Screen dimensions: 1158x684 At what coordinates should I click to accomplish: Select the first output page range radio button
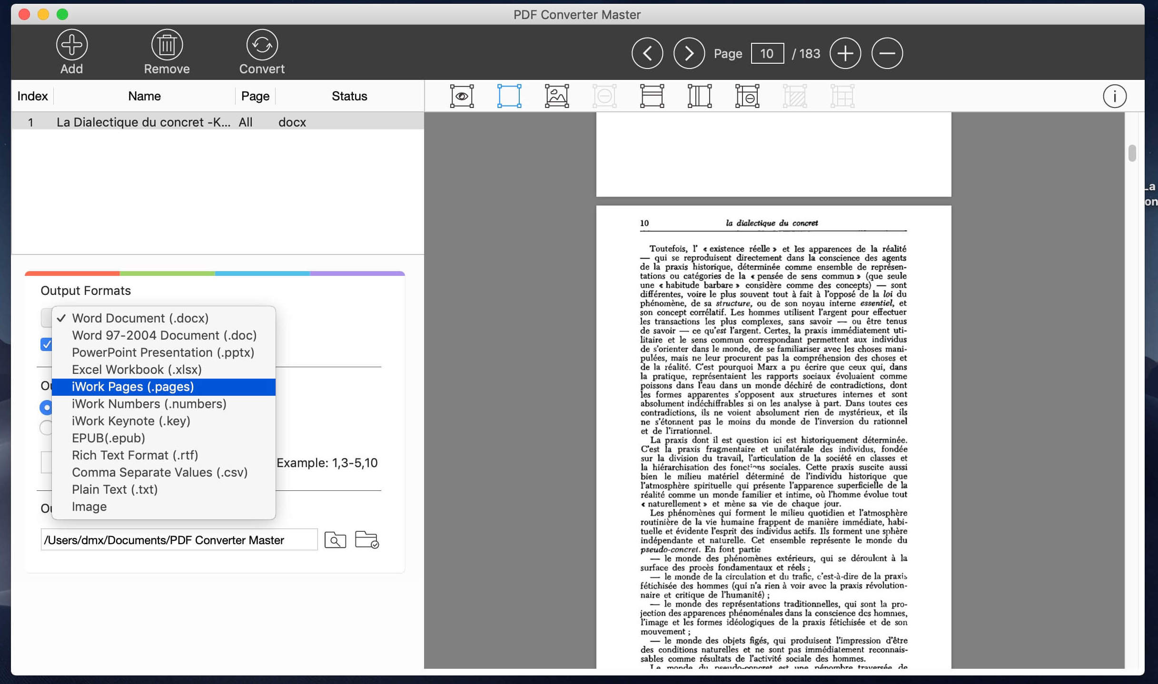(x=47, y=408)
